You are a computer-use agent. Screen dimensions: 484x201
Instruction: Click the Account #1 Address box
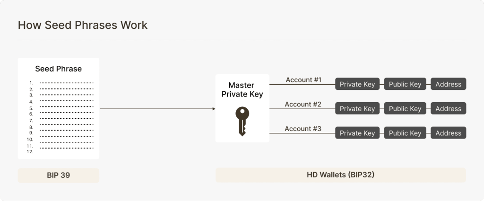tap(448, 84)
